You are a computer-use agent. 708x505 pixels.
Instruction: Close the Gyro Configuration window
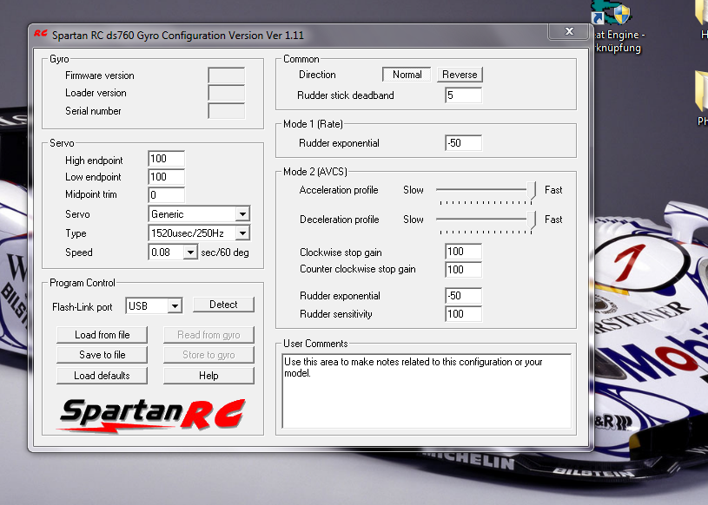coord(569,31)
